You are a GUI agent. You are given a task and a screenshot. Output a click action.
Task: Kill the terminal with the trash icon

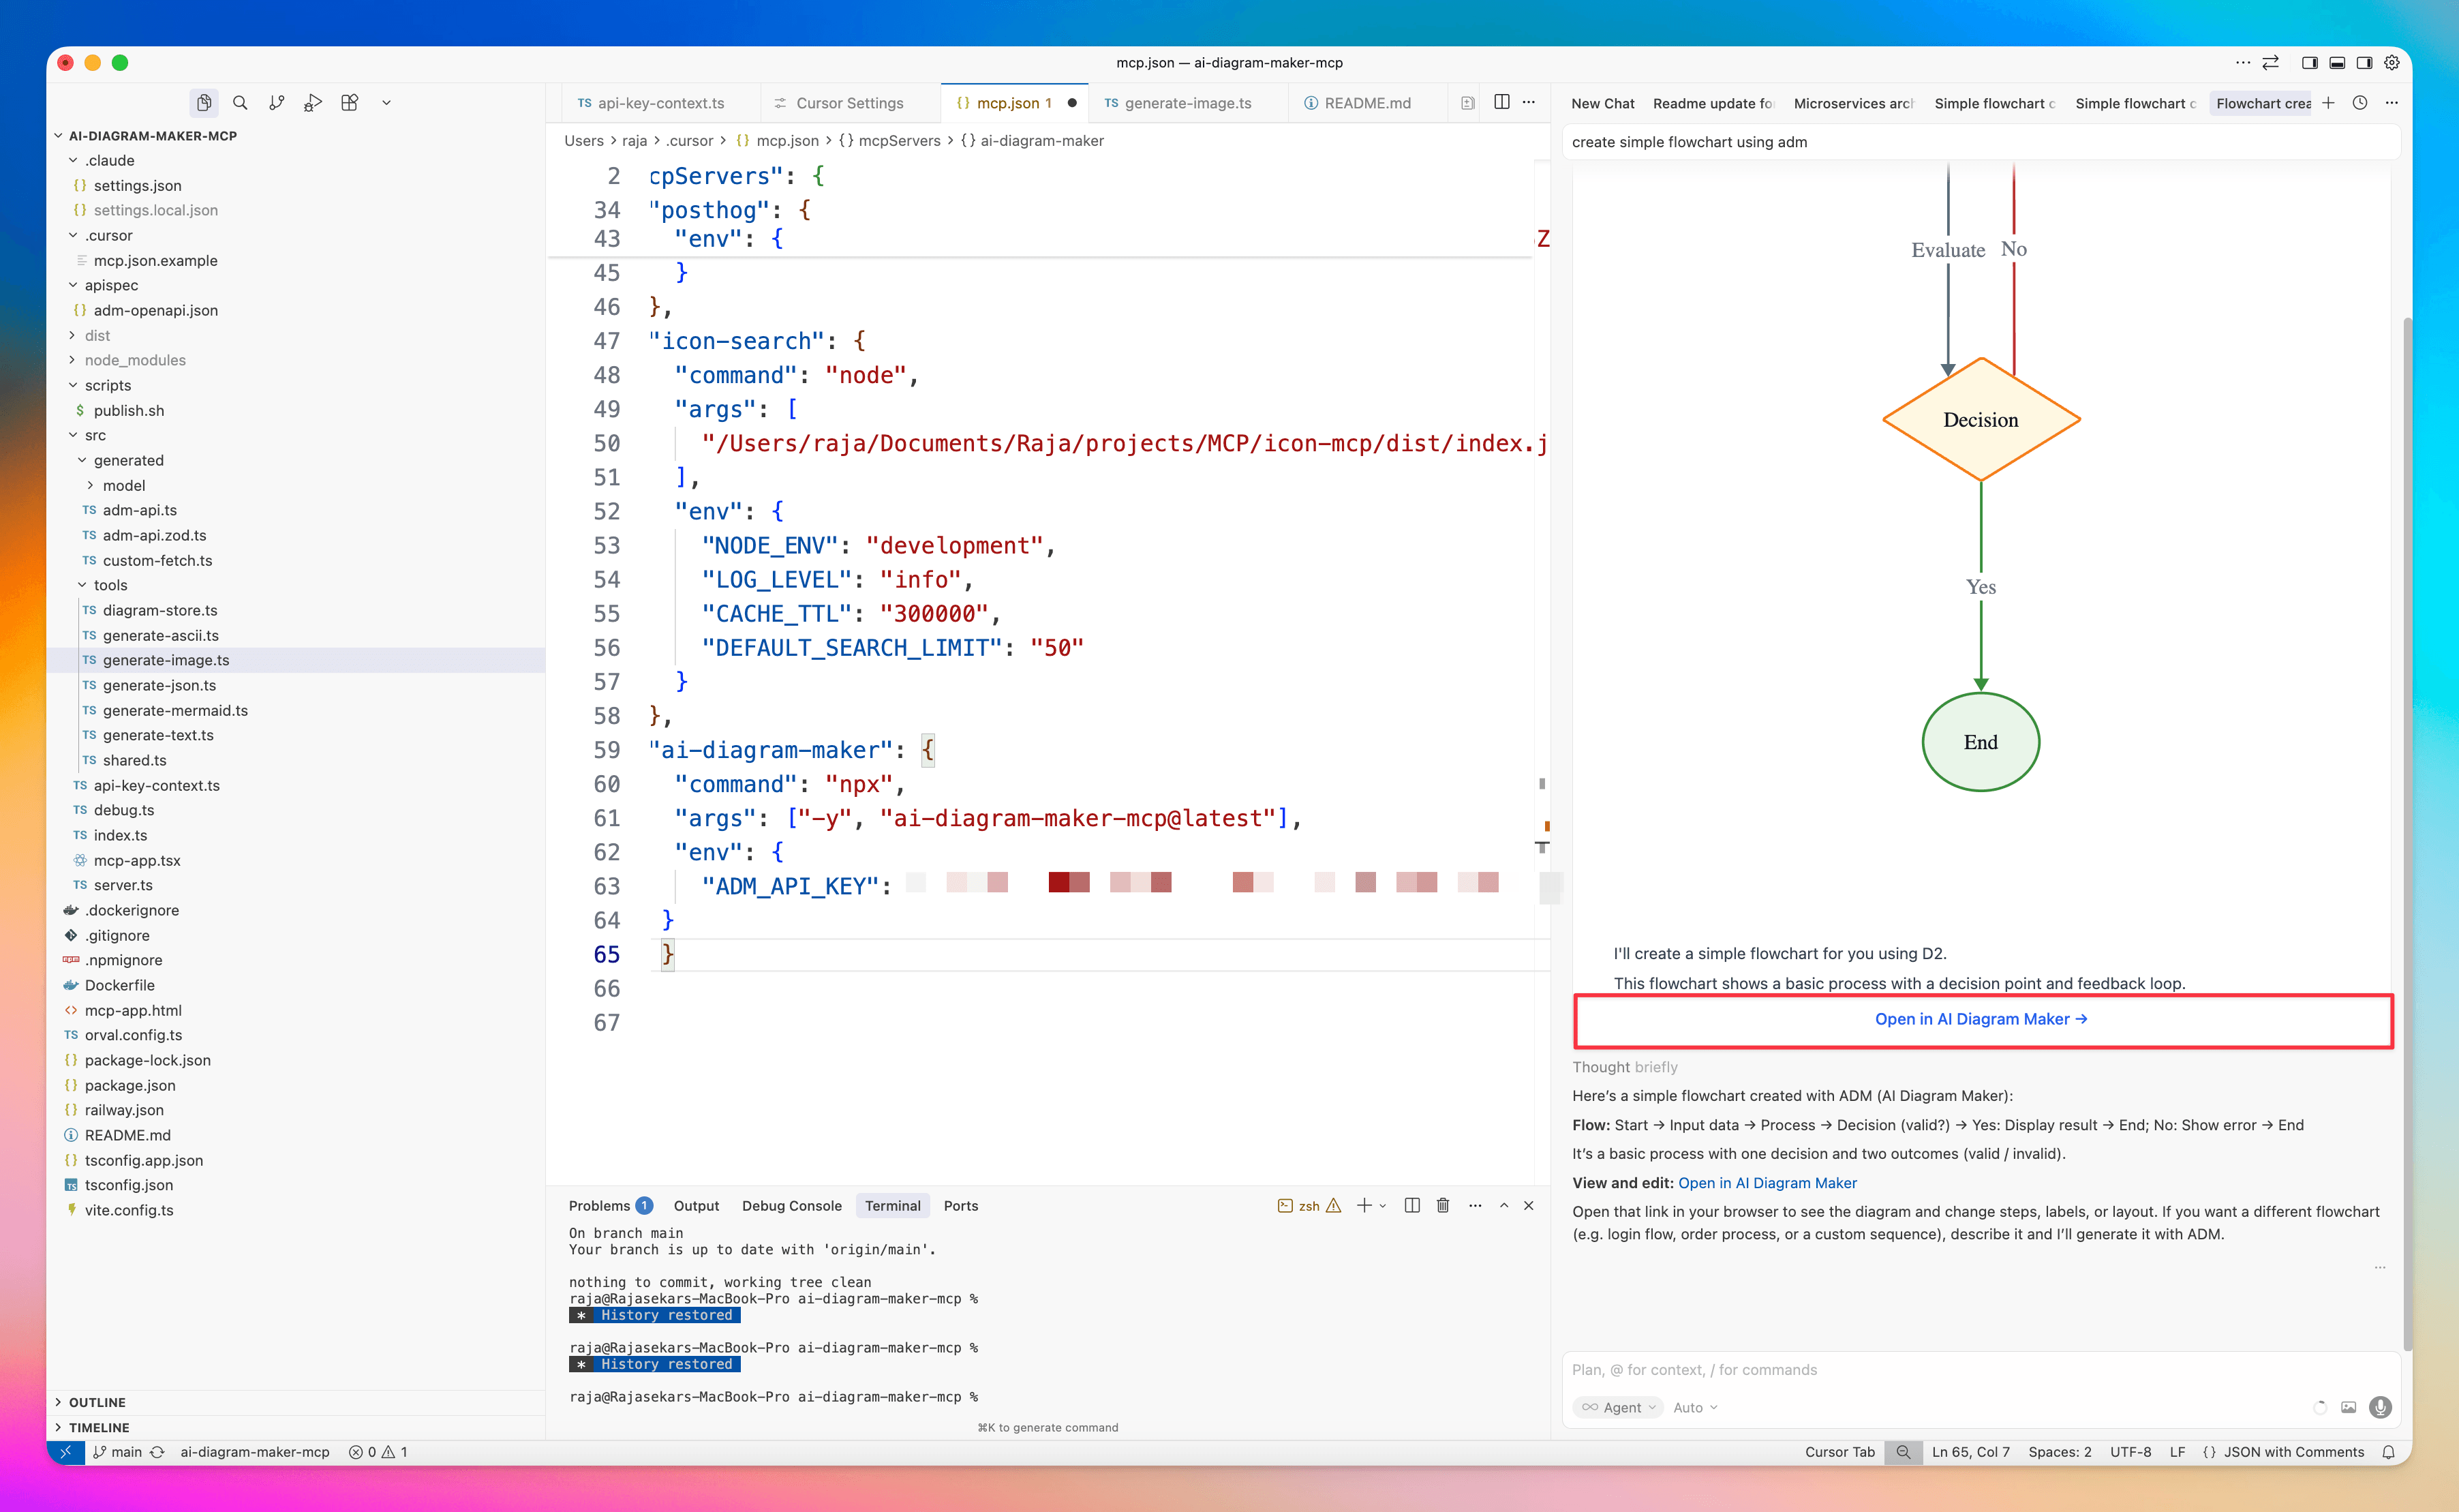pos(1442,1205)
